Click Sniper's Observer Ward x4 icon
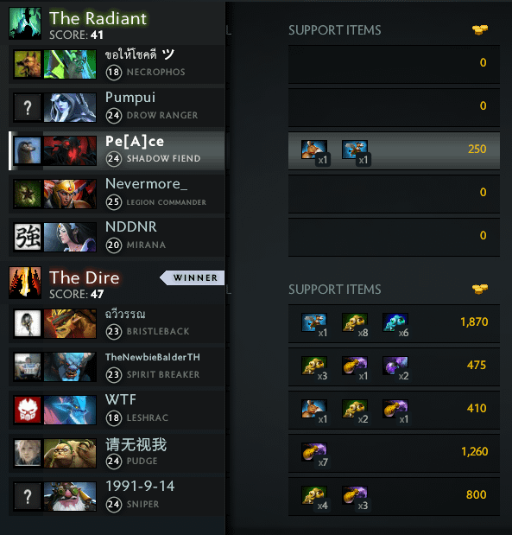Screen dimensions: 512x535 point(314,495)
